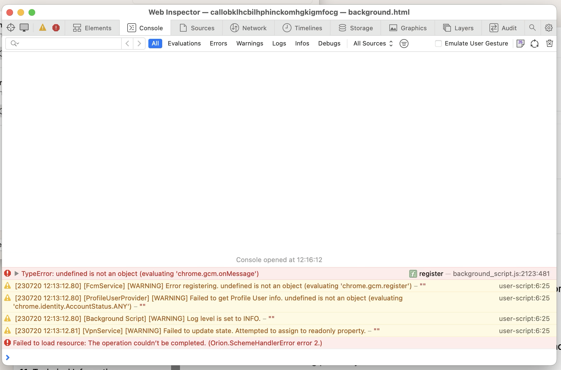The image size is (561, 370).
Task: Open the console filter options icon
Action: point(404,44)
